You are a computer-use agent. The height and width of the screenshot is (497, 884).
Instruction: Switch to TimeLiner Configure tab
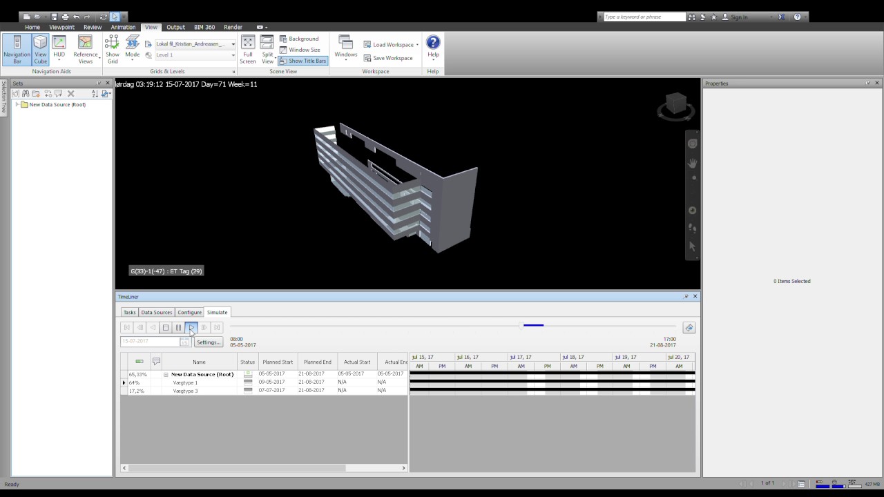[189, 312]
